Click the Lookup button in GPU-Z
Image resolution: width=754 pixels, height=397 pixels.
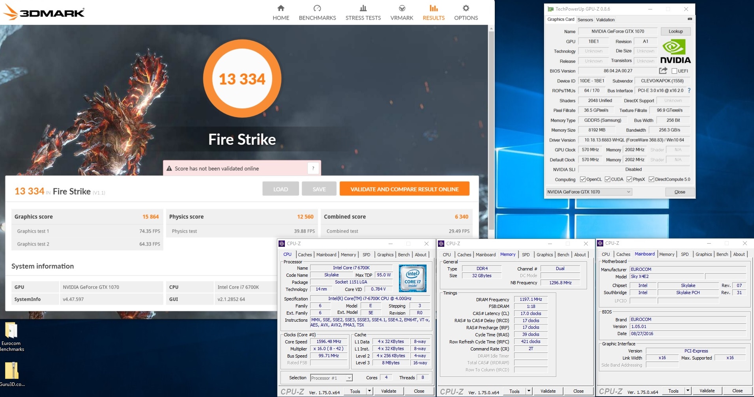pyautogui.click(x=675, y=32)
